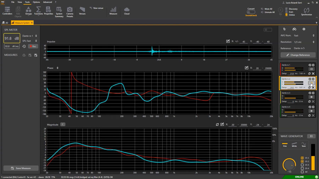319x179 pixels.
Task: Click the Phase graph axis edit icon
Action: [246, 68]
